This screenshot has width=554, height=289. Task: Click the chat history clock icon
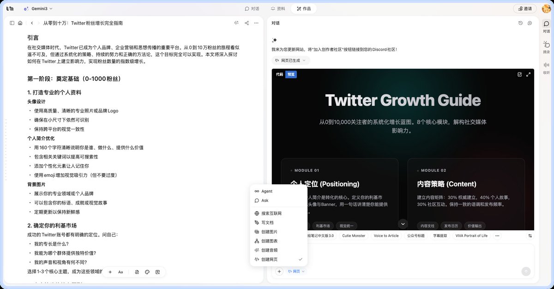click(x=520, y=23)
